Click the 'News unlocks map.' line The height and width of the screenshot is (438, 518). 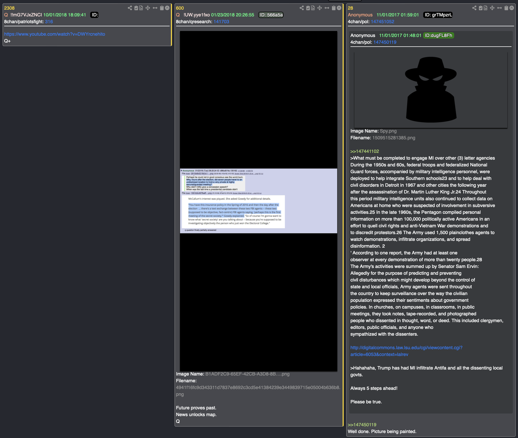point(196,415)
